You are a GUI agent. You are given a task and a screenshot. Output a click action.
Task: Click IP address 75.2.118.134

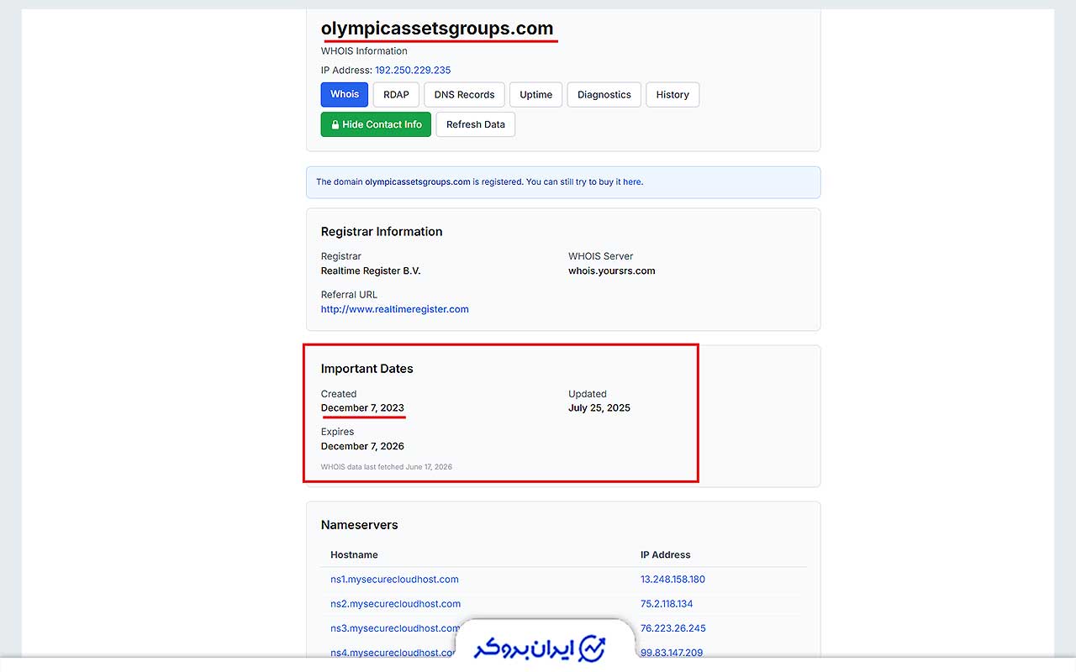667,604
